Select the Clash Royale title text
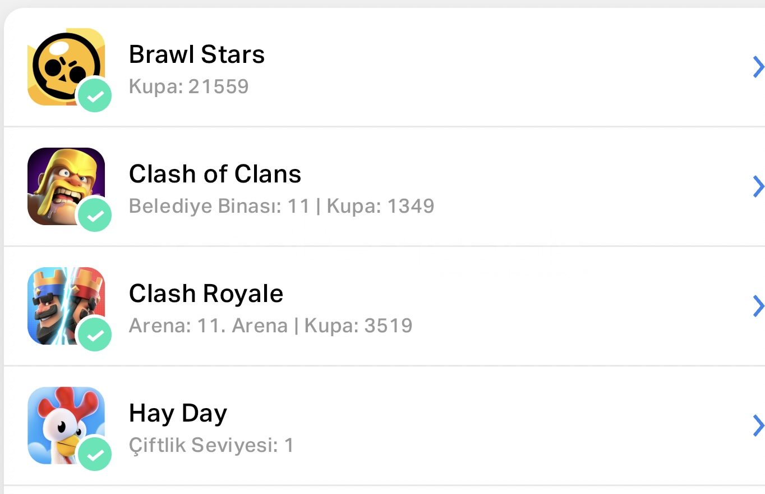This screenshot has height=494, width=765. pyautogui.click(x=206, y=294)
